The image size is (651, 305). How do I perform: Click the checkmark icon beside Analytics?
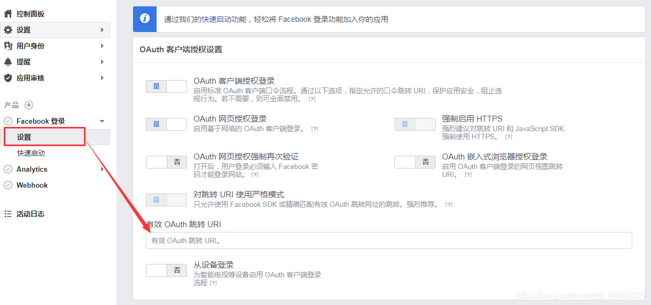click(8, 169)
